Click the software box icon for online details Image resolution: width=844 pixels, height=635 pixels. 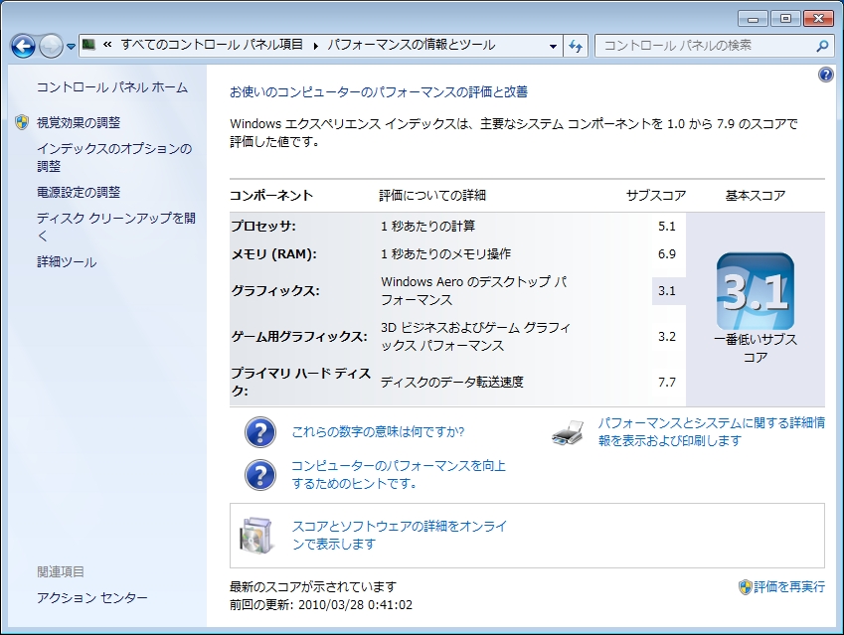255,535
